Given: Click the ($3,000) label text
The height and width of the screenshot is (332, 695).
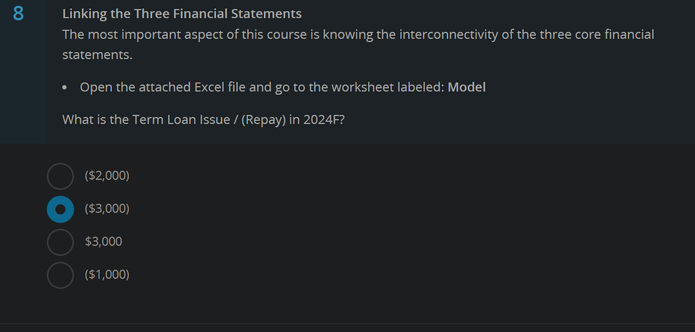Looking at the screenshot, I should 106,209.
